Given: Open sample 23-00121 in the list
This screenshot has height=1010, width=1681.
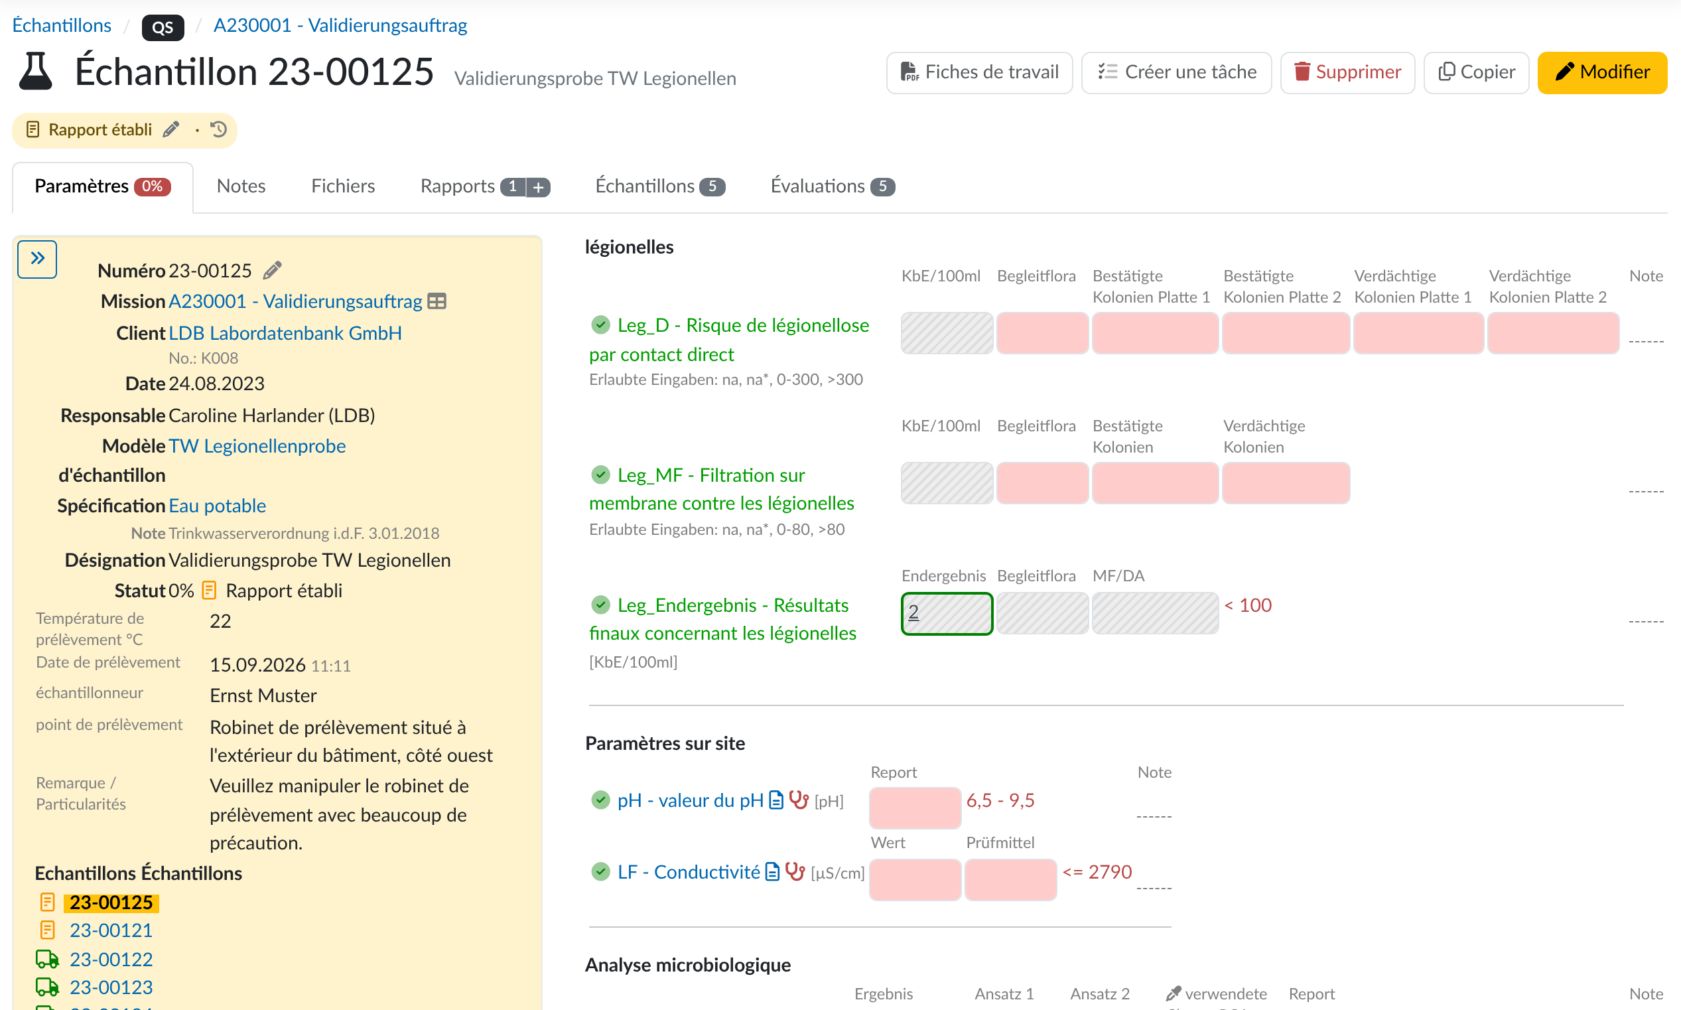Looking at the screenshot, I should 111,930.
